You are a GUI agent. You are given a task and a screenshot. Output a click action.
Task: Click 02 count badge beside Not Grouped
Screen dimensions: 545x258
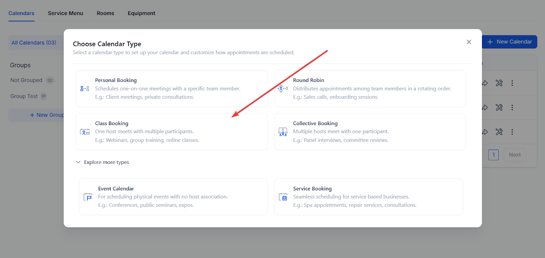[x=50, y=80]
